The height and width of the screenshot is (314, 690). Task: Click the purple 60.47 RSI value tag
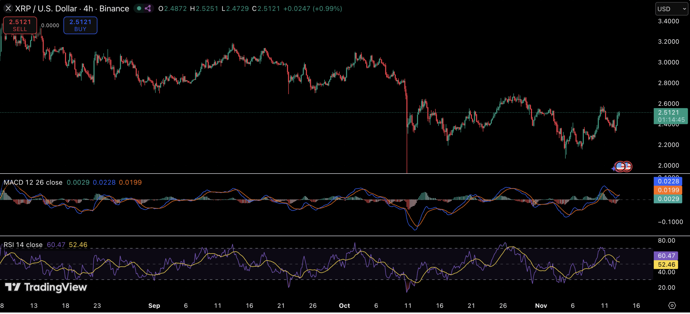point(666,256)
